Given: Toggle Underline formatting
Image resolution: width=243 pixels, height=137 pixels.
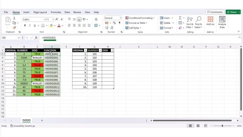Looking at the screenshot, I should [x=35, y=25].
